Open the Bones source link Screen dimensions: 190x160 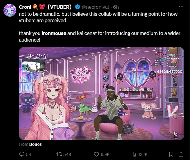click(35, 144)
